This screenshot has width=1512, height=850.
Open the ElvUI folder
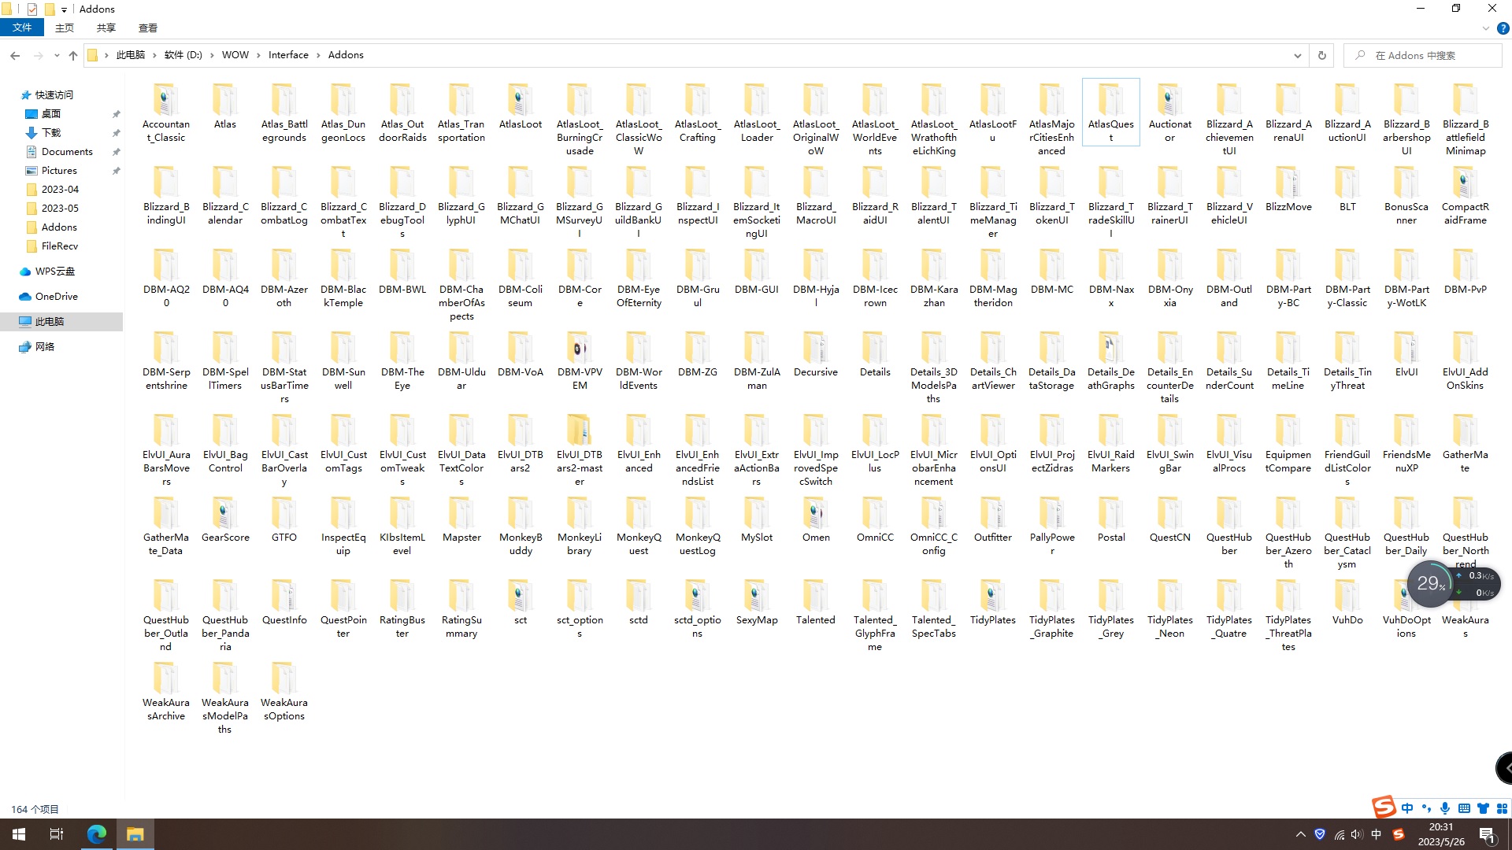point(1406,350)
